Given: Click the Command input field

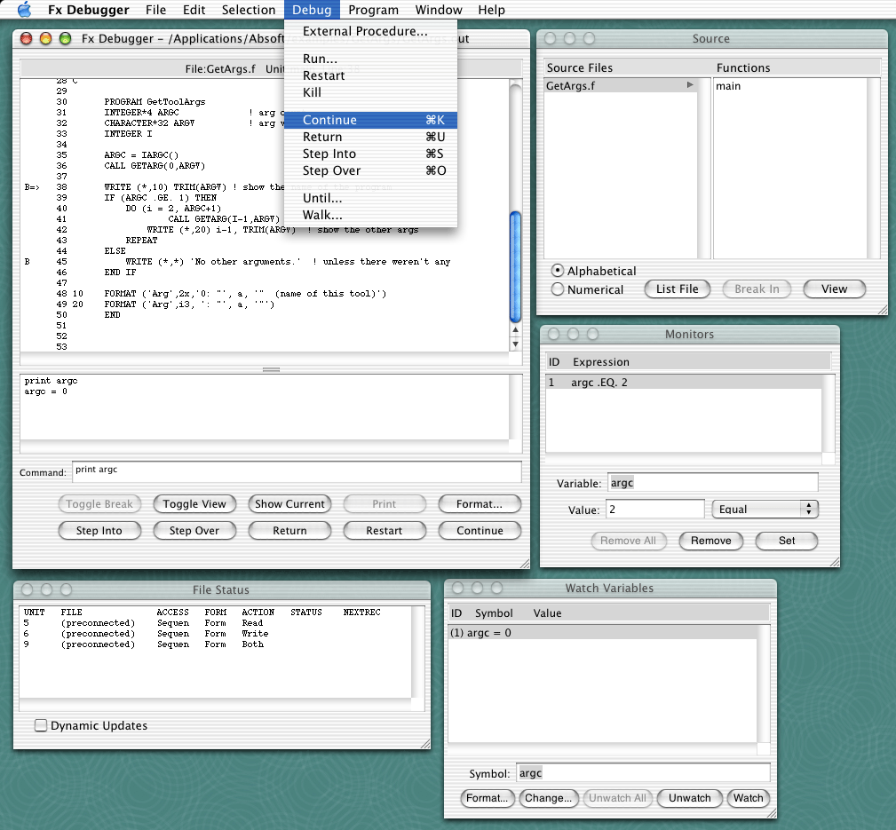Looking at the screenshot, I should pos(297,470).
